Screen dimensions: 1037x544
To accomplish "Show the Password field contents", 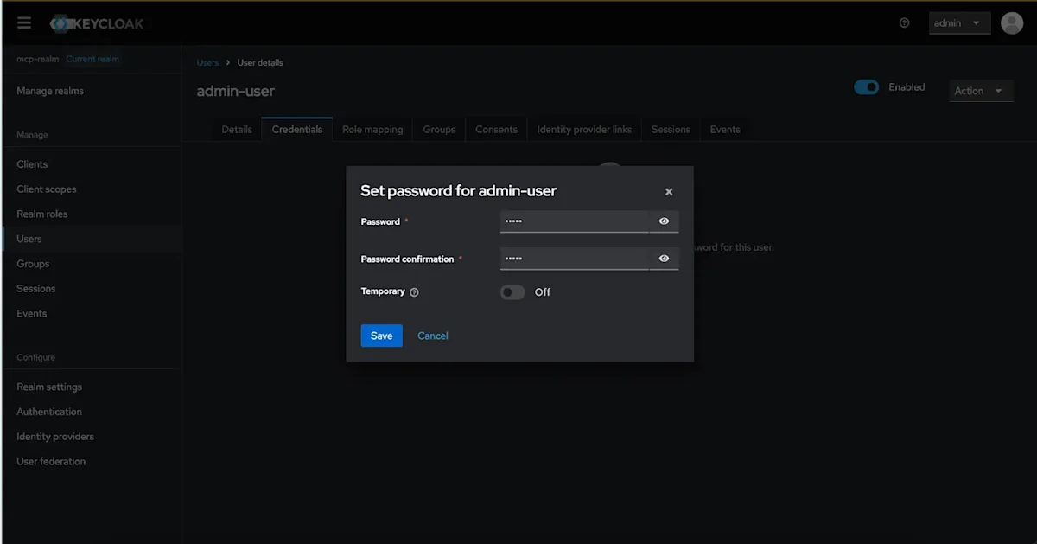I will click(664, 221).
